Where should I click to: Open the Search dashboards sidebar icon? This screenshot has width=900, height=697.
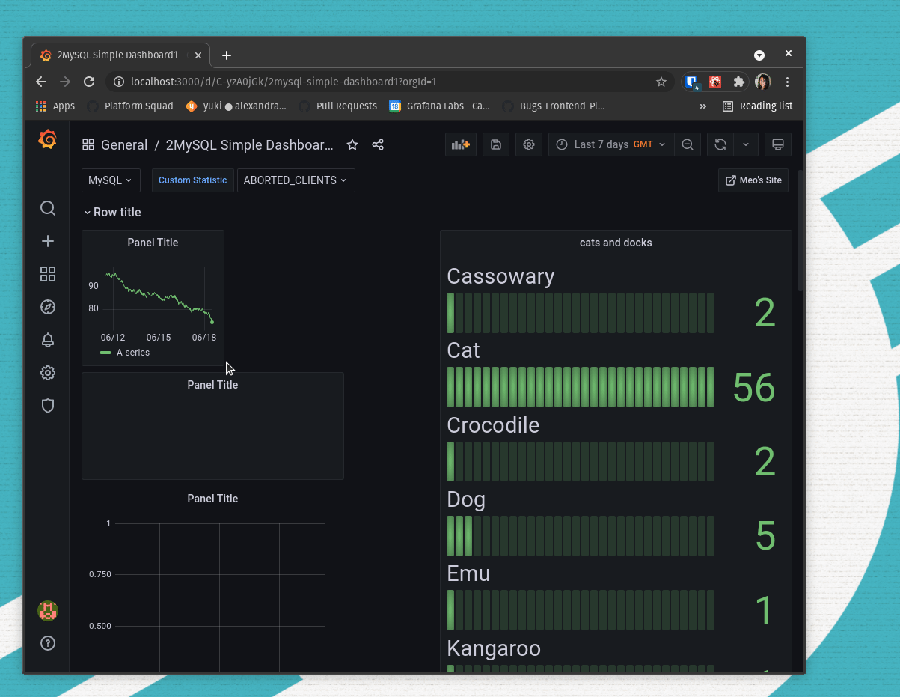tap(48, 208)
